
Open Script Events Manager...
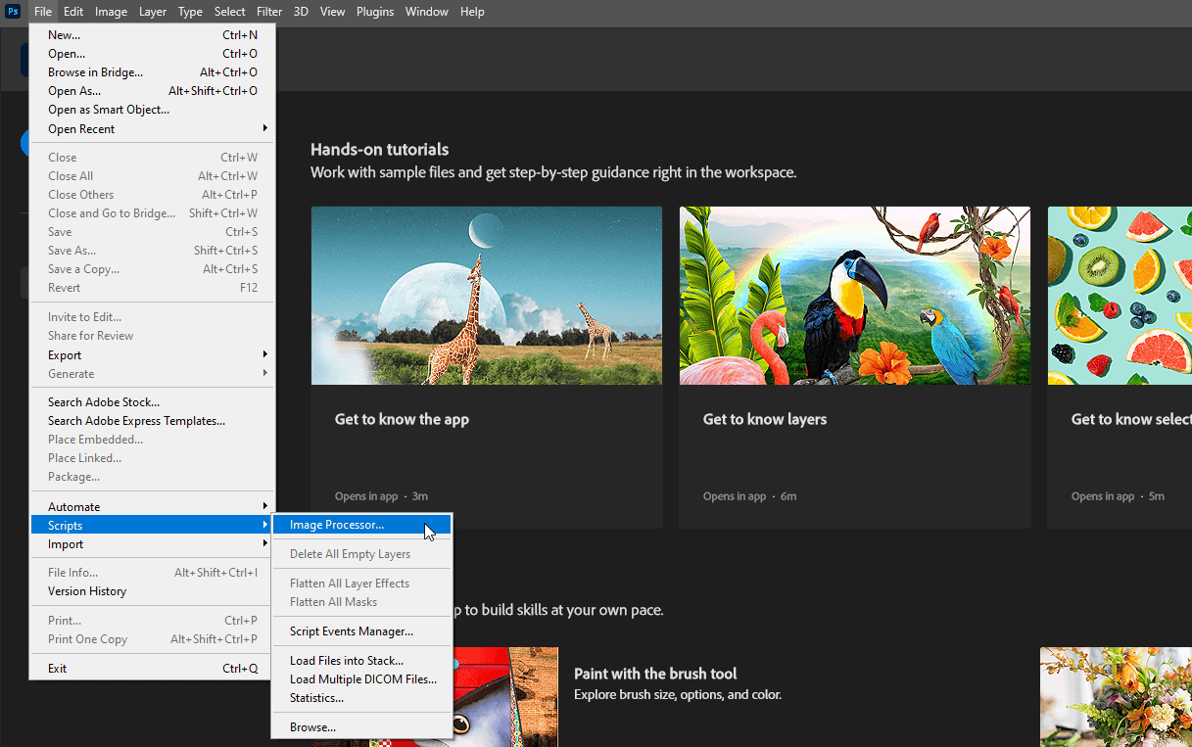pyautogui.click(x=361, y=631)
